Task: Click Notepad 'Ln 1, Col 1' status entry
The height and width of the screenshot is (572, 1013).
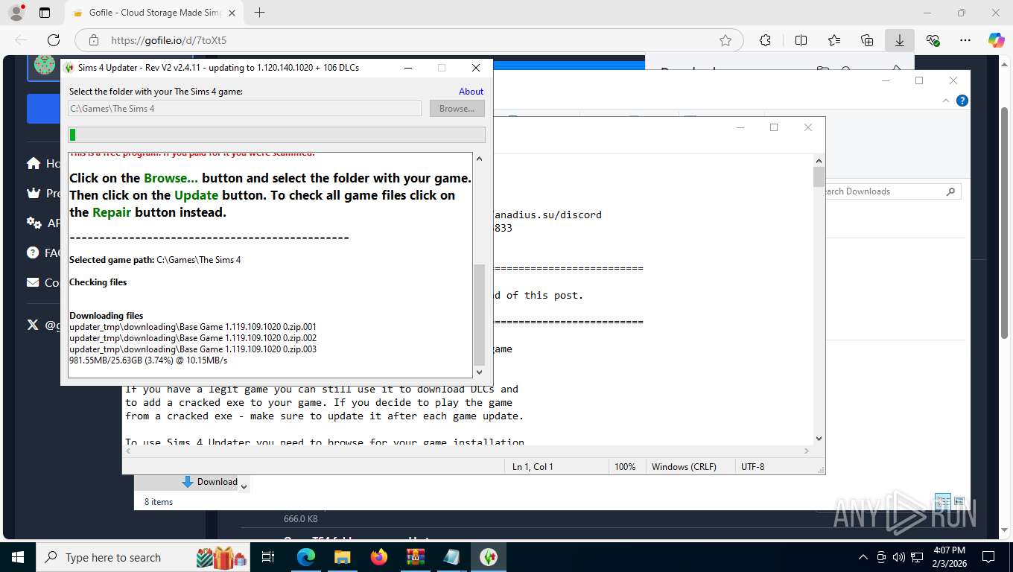Action: [x=533, y=467]
